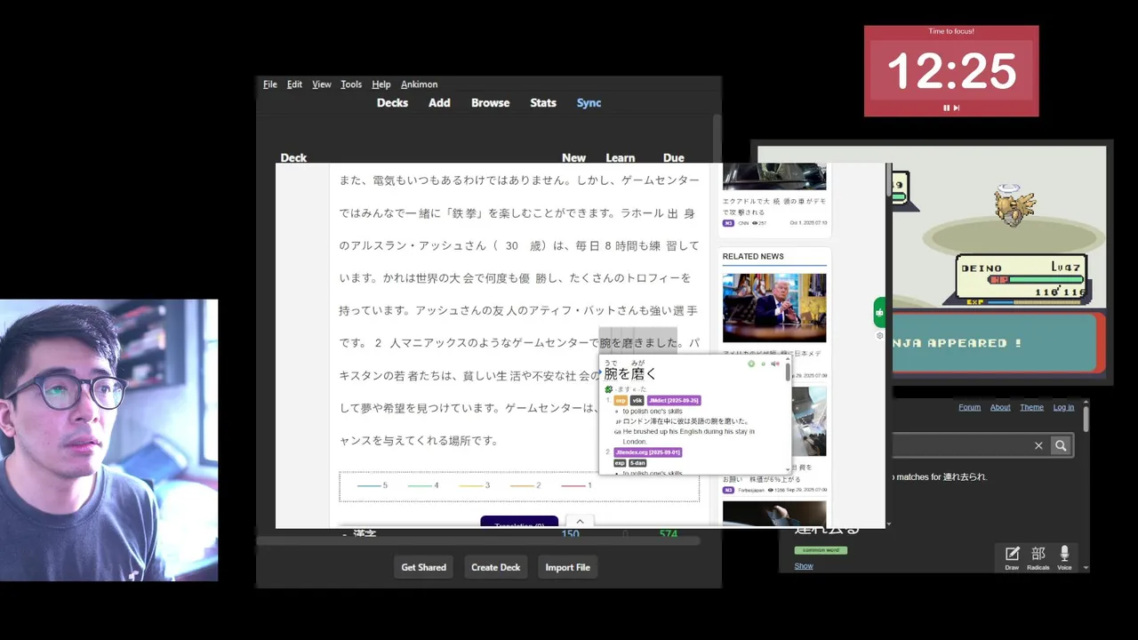Click the Jitendex.org [2025-09-01] dictionary tag
This screenshot has height=640, width=1138.
click(648, 452)
